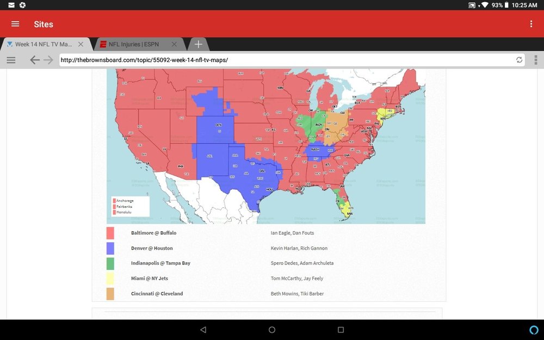Screen dimensions: 544x340
Task: Click announcers text Kevin Harlan, Rich Gannon
Action: pos(299,249)
